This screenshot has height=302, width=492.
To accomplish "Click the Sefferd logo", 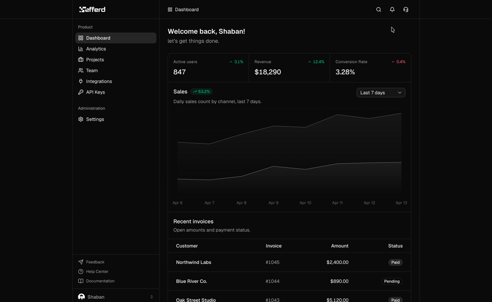I will pos(92,10).
